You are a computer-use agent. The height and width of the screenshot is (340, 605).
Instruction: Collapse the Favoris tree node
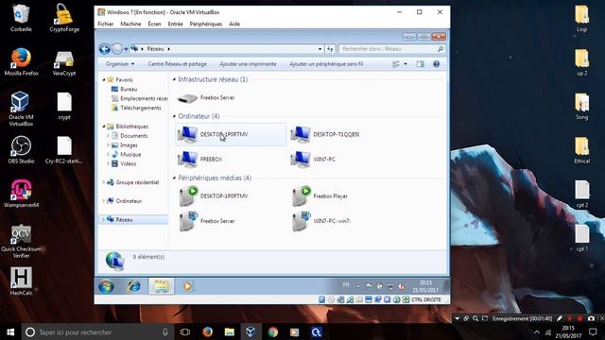104,79
